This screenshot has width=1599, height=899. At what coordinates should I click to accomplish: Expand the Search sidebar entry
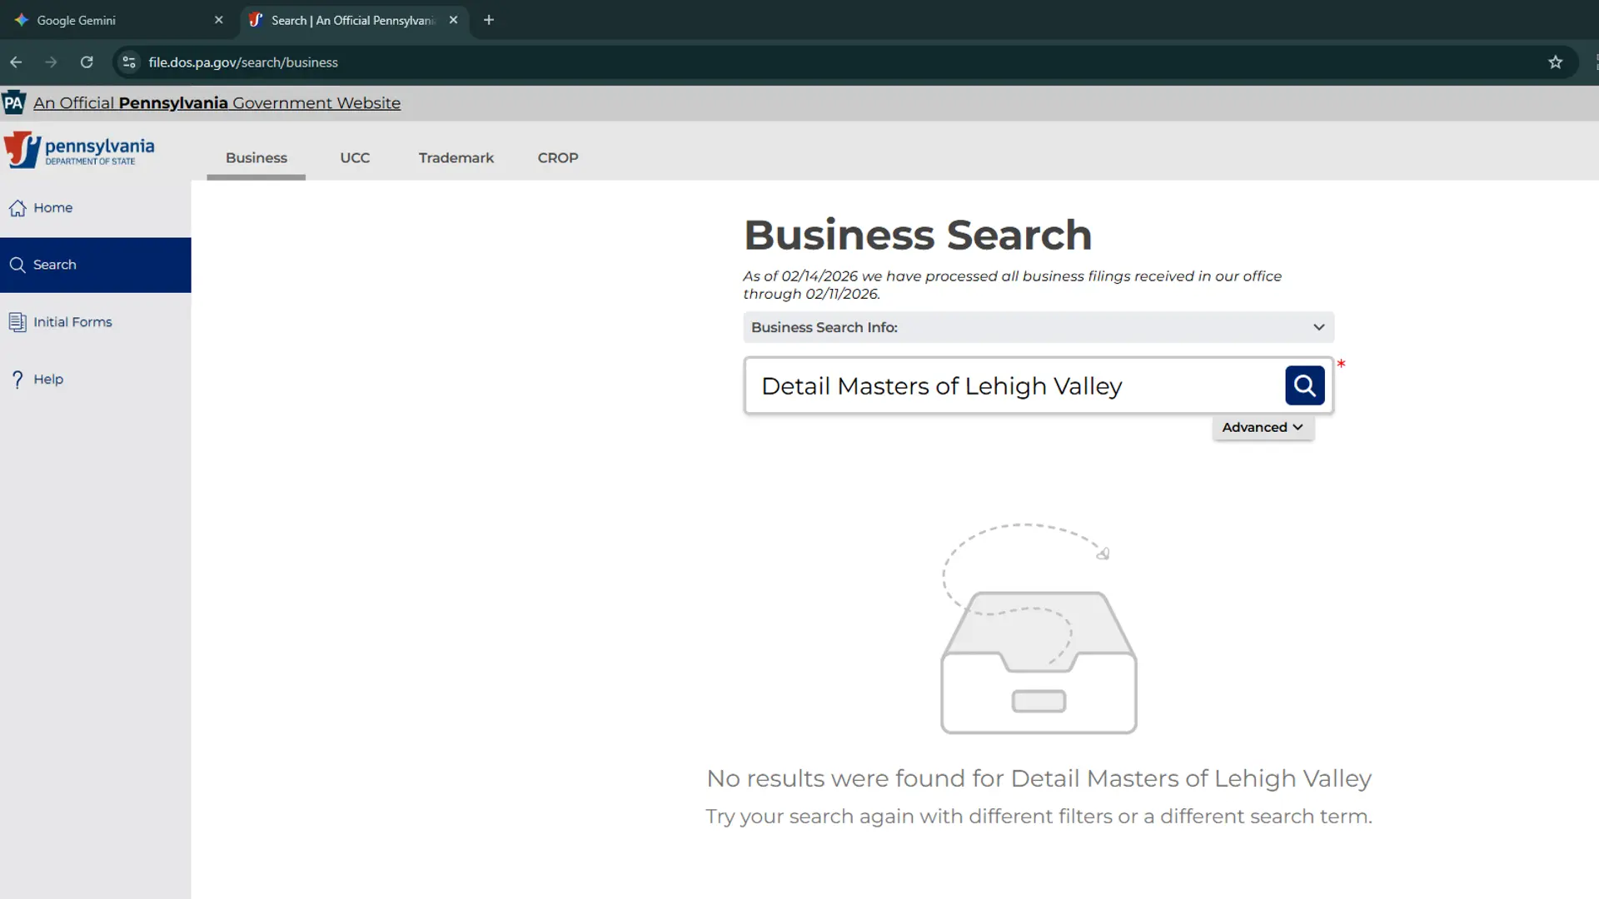coord(53,265)
